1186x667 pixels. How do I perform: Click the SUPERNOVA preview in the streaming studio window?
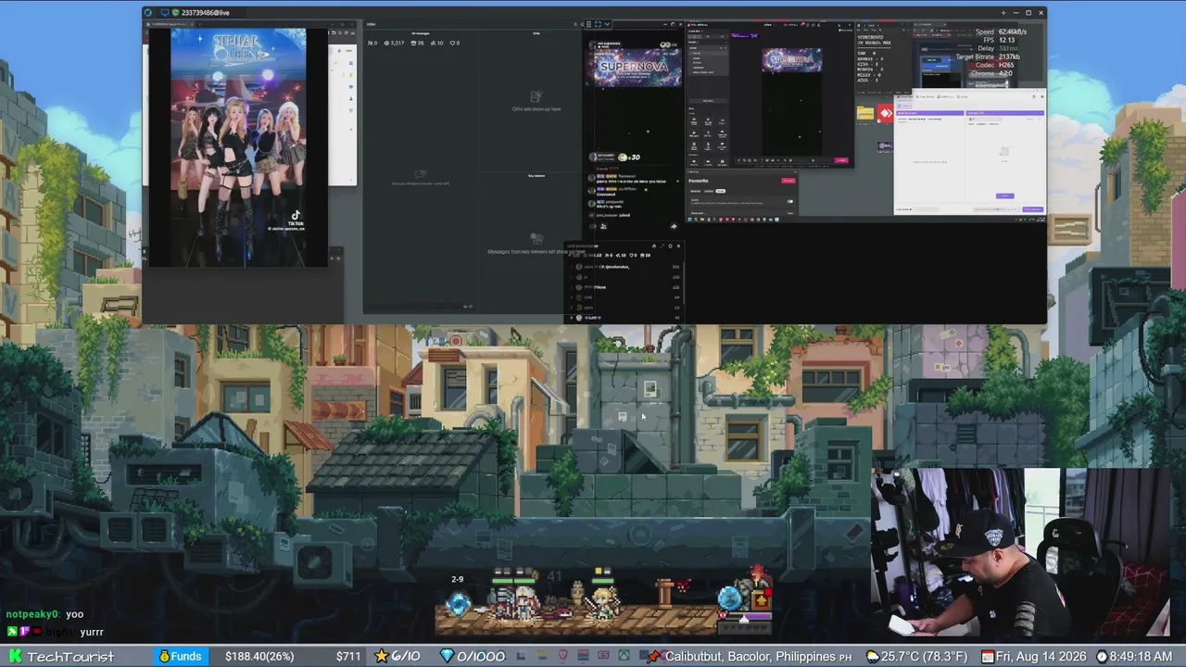click(791, 61)
